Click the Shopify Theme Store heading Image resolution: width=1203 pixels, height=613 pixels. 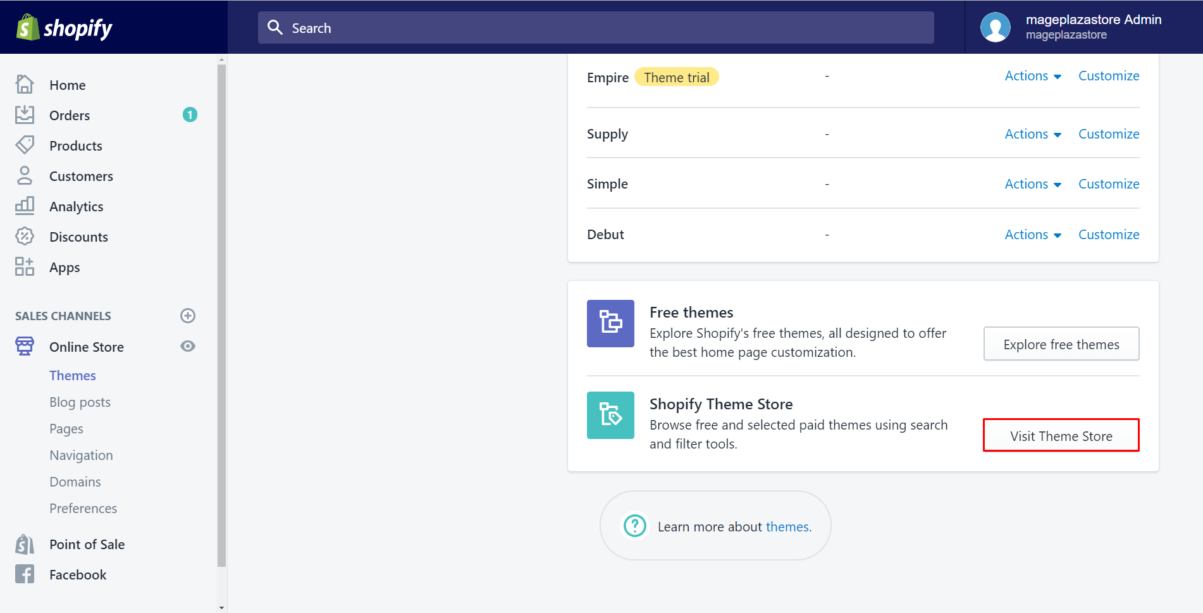[721, 404]
